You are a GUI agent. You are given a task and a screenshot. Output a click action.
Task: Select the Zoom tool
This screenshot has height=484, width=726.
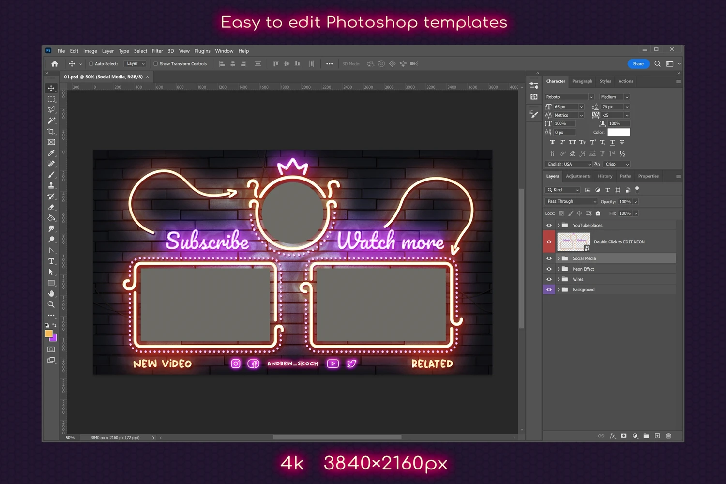51,304
